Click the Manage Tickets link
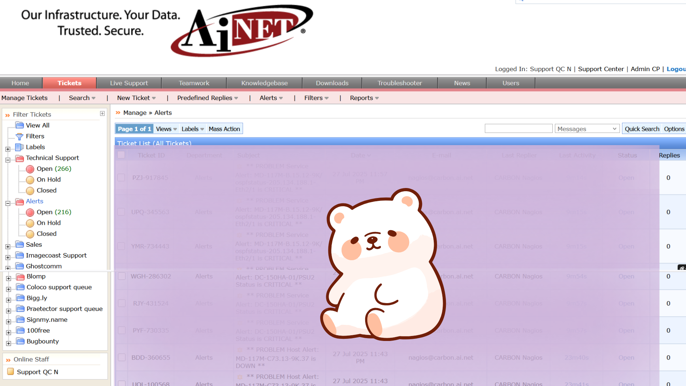Image resolution: width=686 pixels, height=386 pixels. click(x=24, y=98)
